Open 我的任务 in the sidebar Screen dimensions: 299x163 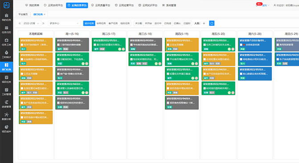(x=7, y=17)
